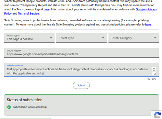Click the 'Submission was successful.' text
Image resolution: width=162 pixels, height=119 pixels.
30,107
